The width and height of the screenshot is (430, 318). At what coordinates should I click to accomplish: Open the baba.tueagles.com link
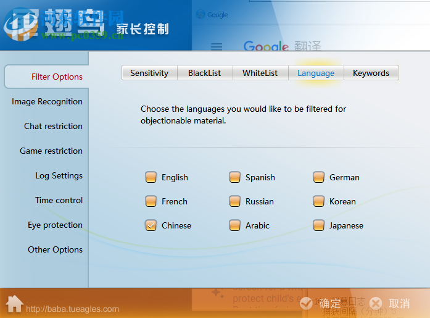[x=72, y=309]
